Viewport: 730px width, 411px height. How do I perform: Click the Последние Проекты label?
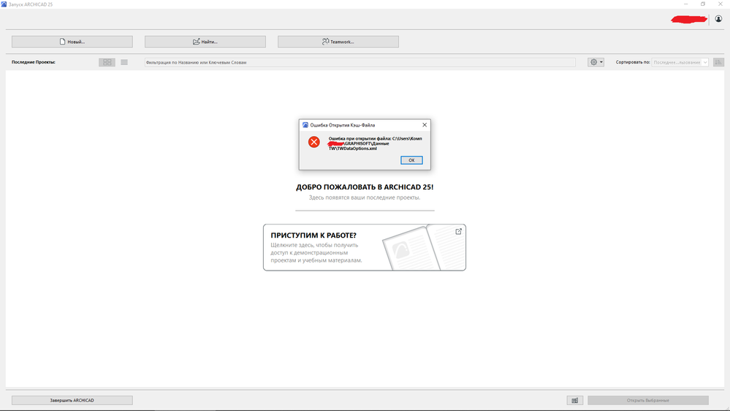[x=34, y=62]
